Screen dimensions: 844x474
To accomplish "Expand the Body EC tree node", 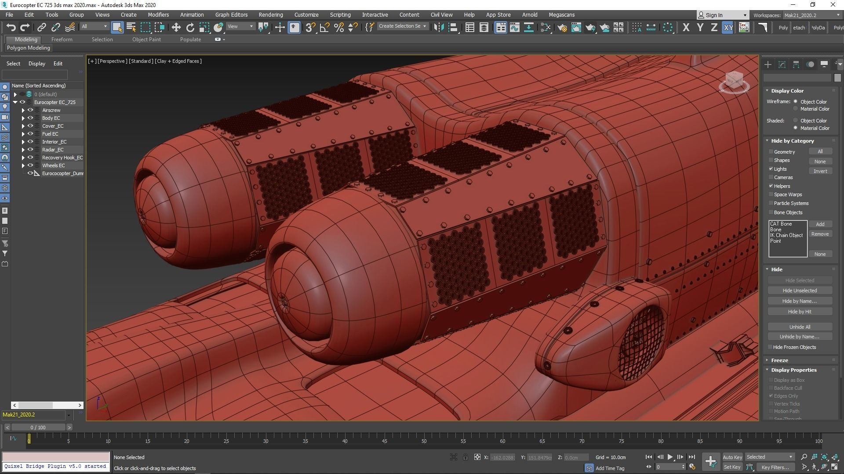I will [x=23, y=118].
